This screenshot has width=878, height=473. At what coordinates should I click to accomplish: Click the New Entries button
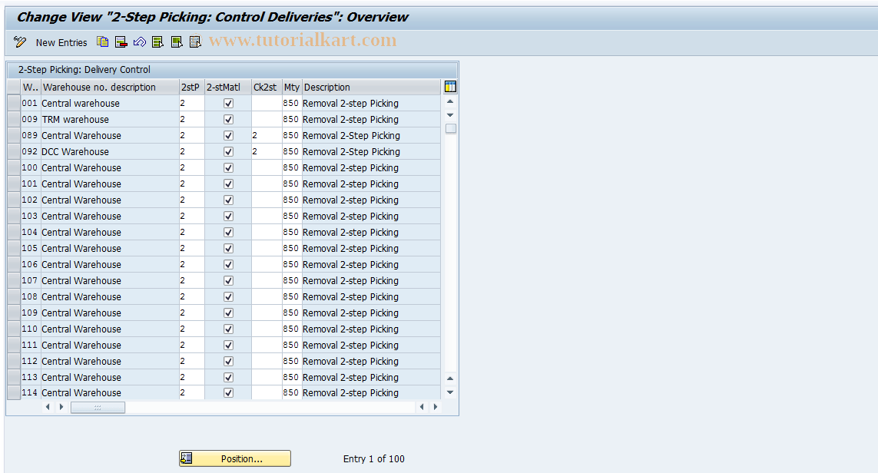coord(61,42)
